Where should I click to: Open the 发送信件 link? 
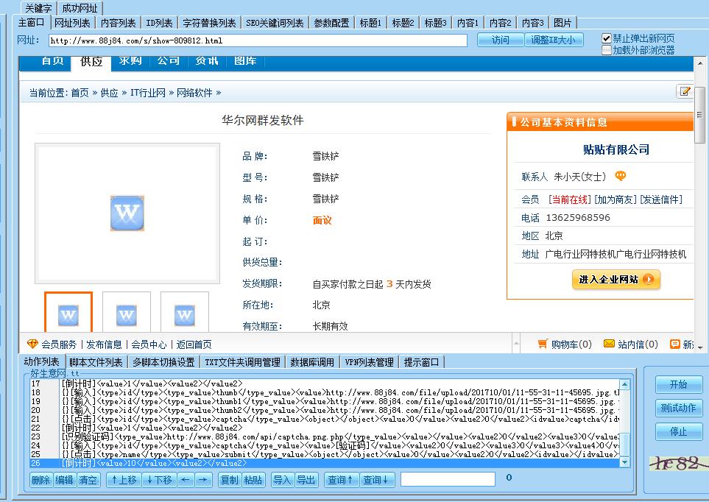[661, 199]
